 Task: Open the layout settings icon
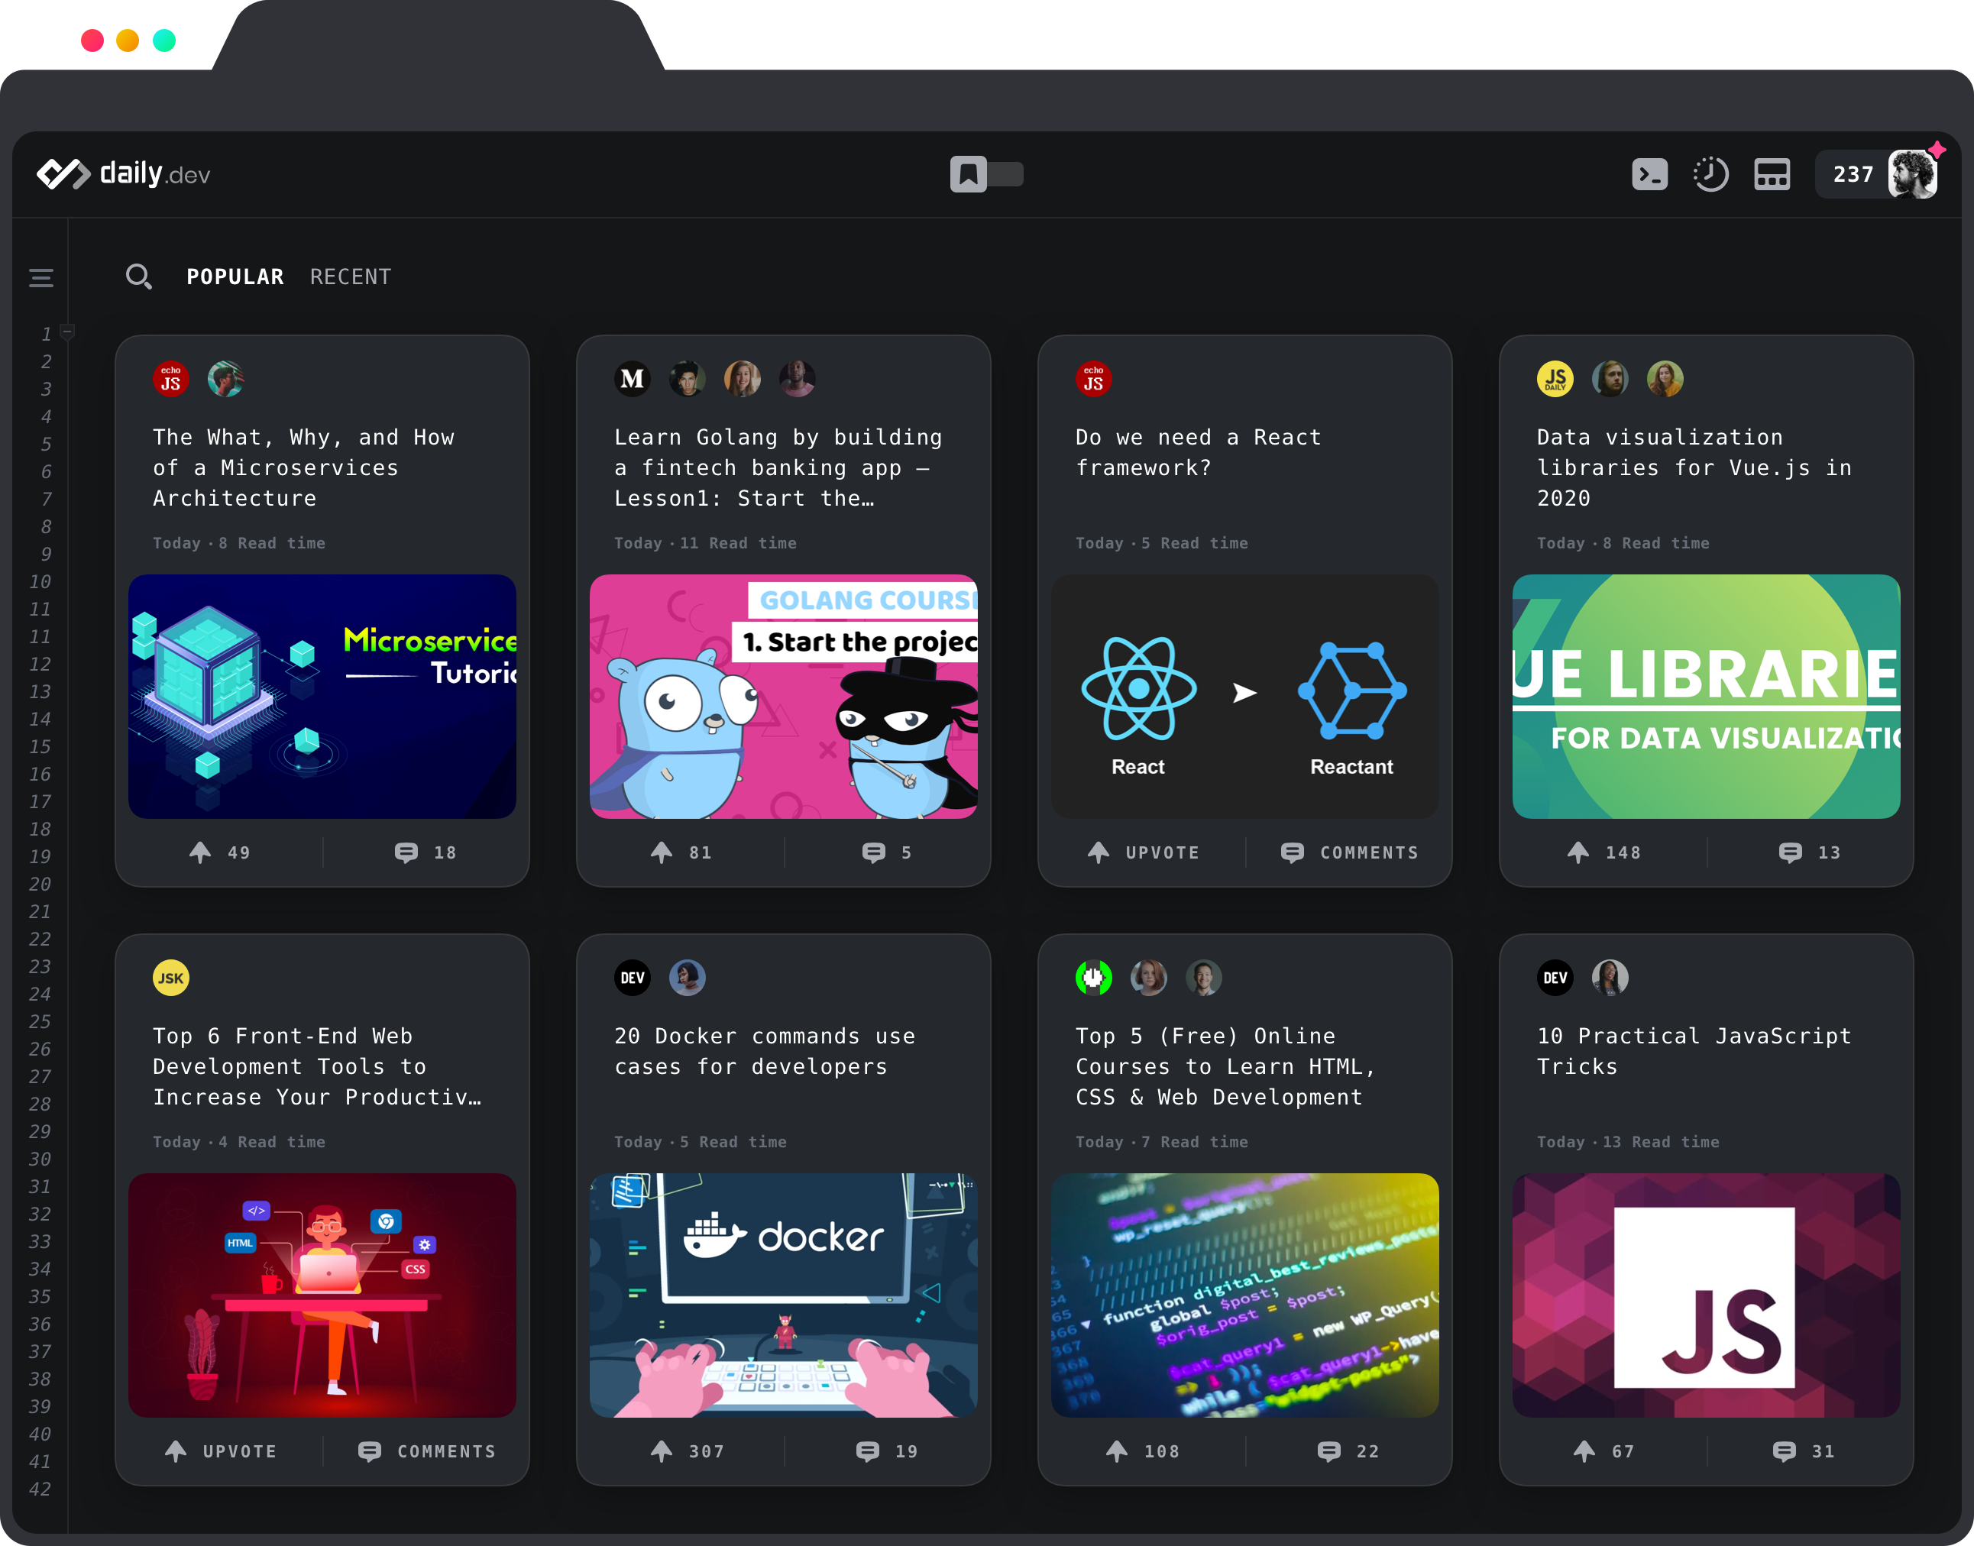tap(1772, 174)
